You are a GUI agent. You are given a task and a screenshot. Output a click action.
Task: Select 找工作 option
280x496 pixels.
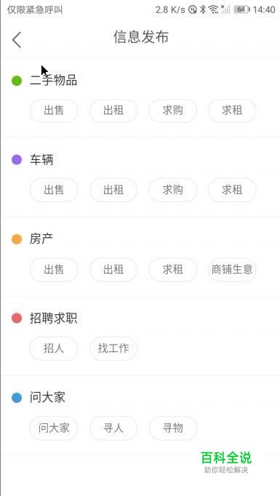click(113, 348)
